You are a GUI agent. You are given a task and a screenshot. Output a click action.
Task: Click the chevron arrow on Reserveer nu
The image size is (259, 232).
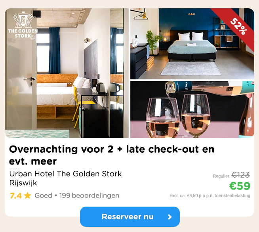pos(170,217)
